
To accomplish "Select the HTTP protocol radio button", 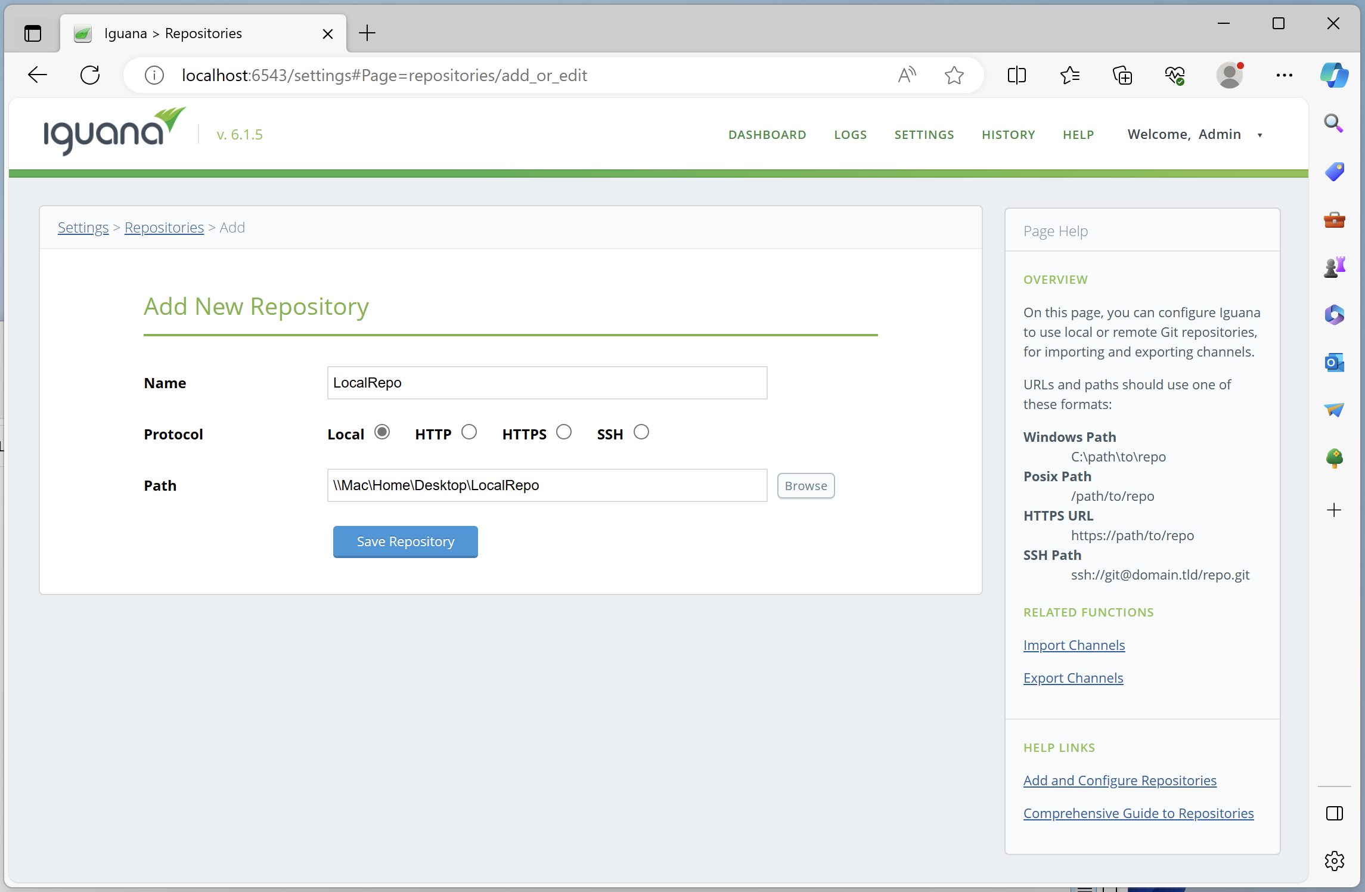I will click(469, 432).
